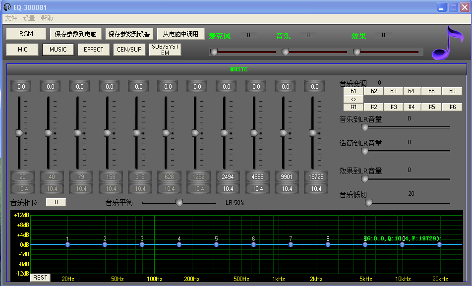Click the 9901 Hz band gain slider knob

(x=284, y=133)
